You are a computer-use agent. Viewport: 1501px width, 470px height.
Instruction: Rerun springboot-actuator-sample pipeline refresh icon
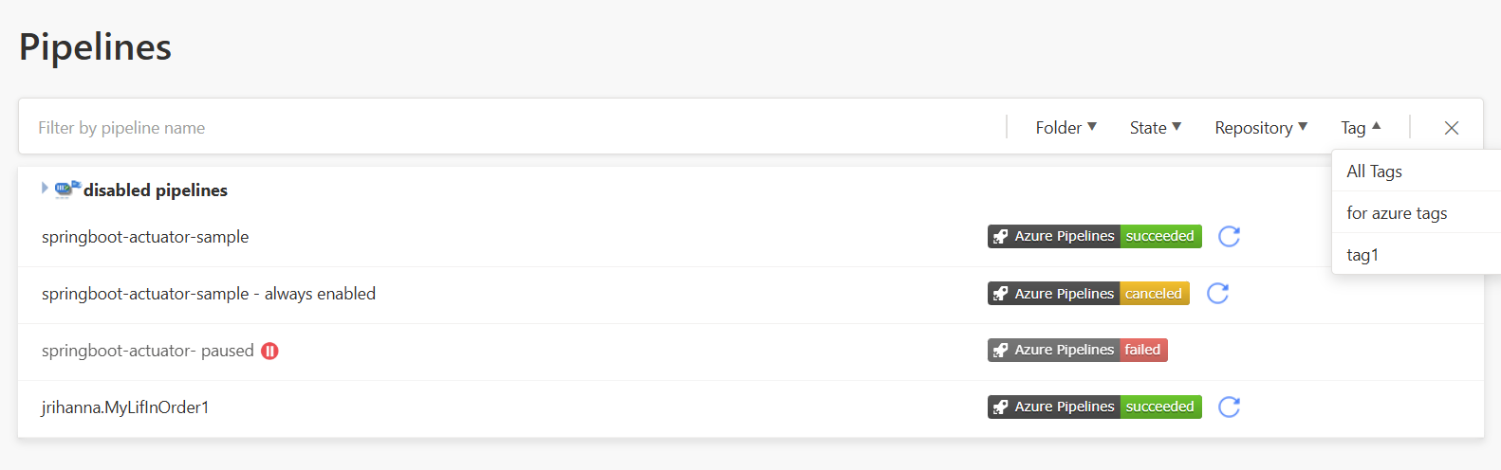(x=1229, y=236)
